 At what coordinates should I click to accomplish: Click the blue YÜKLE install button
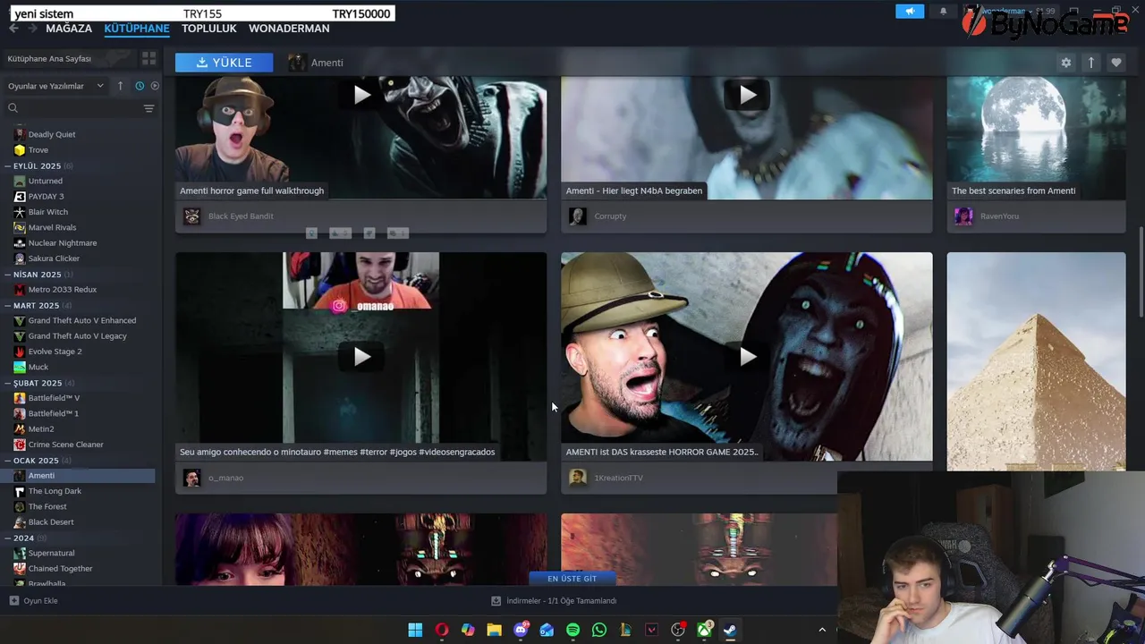pos(225,63)
